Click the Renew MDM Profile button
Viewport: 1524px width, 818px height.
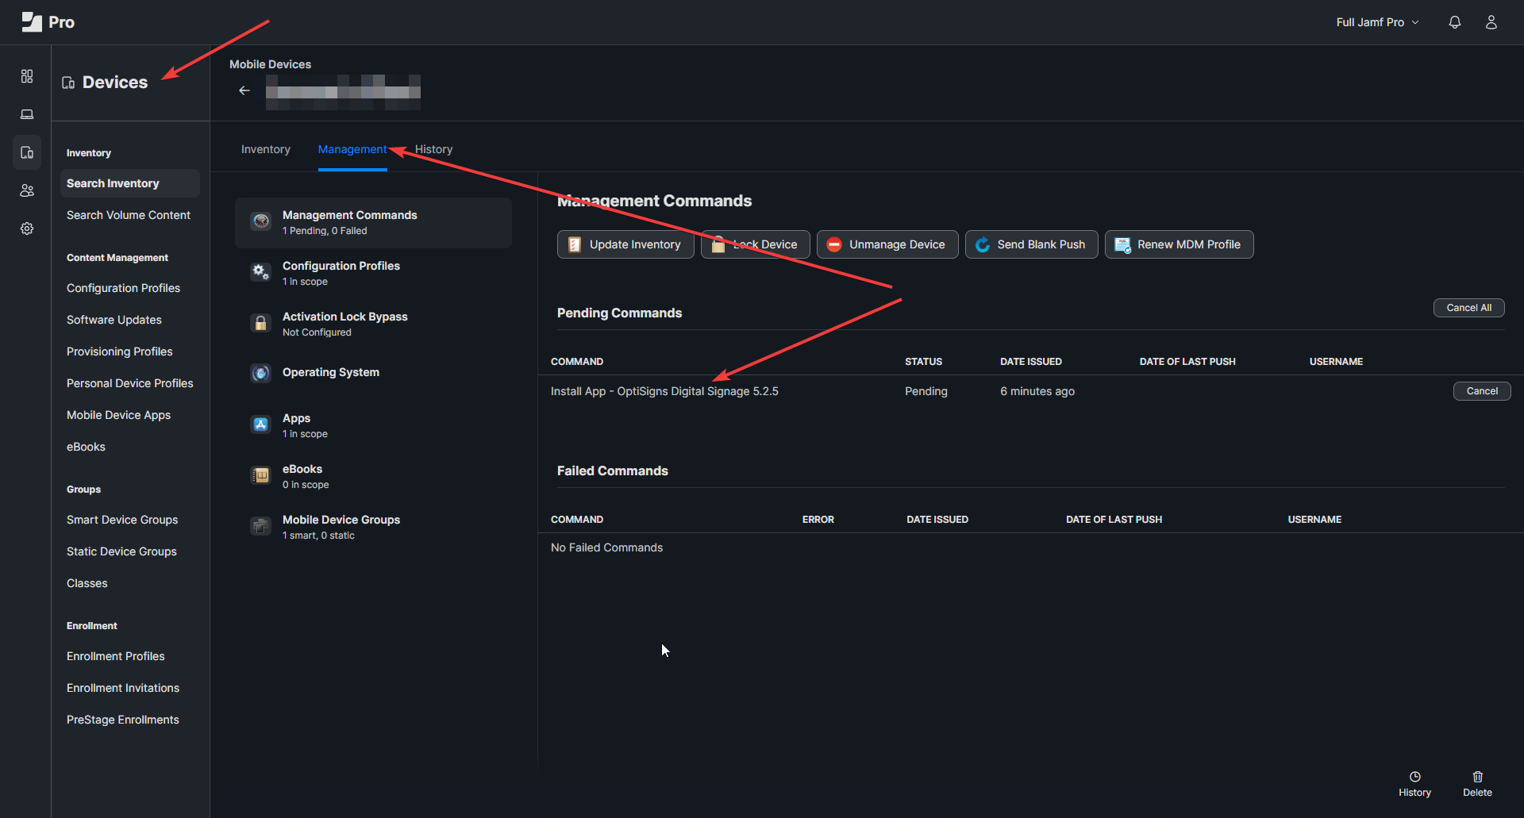click(1179, 244)
